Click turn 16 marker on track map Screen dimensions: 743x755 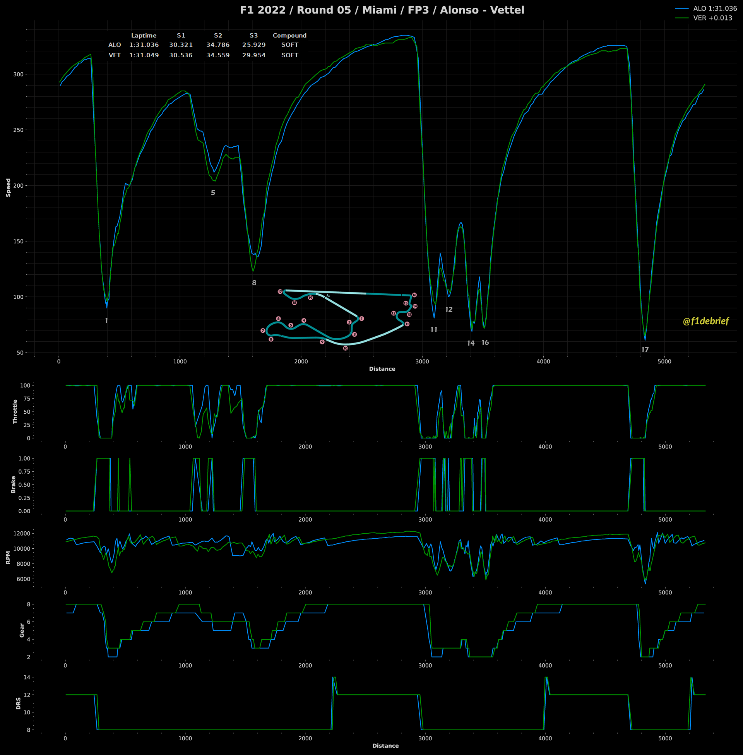(x=414, y=295)
